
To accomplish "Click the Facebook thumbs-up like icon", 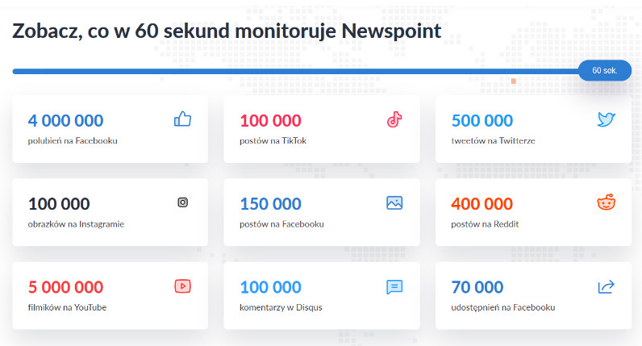I will tap(182, 119).
